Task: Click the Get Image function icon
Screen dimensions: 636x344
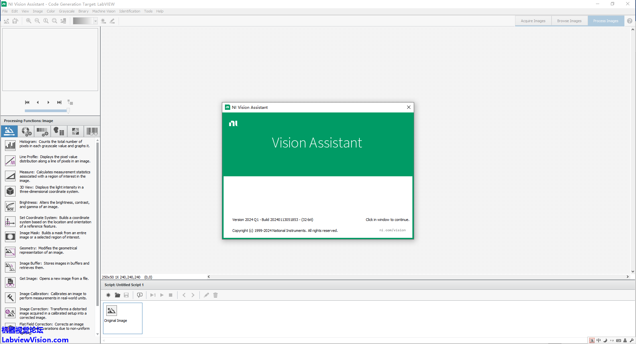Action: 10,282
